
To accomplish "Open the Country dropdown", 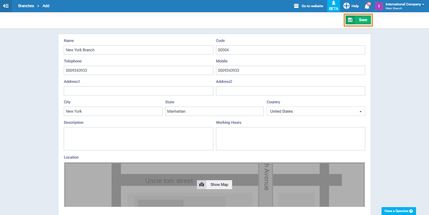I will pos(316,111).
